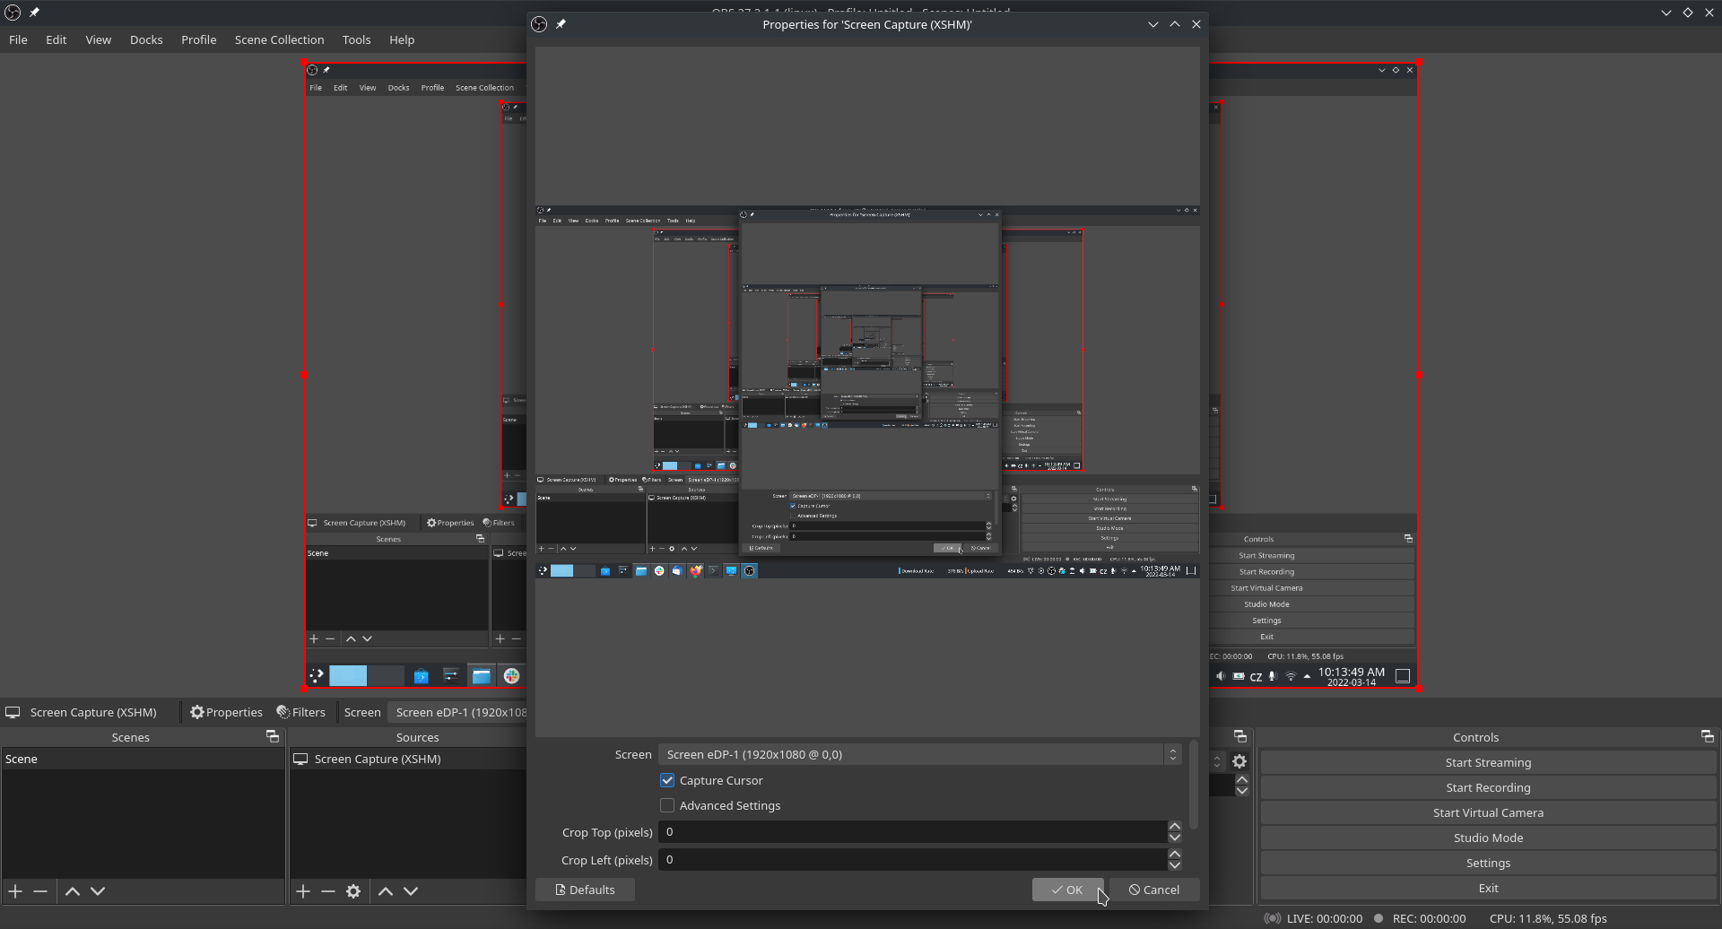Reset settings with the Defaults button
Screen dimensions: 1722x929
[x=585, y=890]
